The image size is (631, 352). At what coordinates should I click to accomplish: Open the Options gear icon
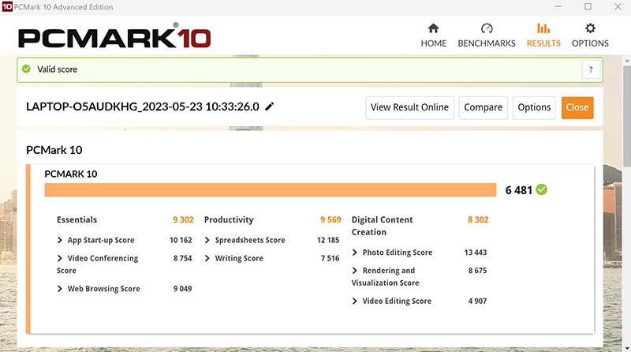click(590, 28)
